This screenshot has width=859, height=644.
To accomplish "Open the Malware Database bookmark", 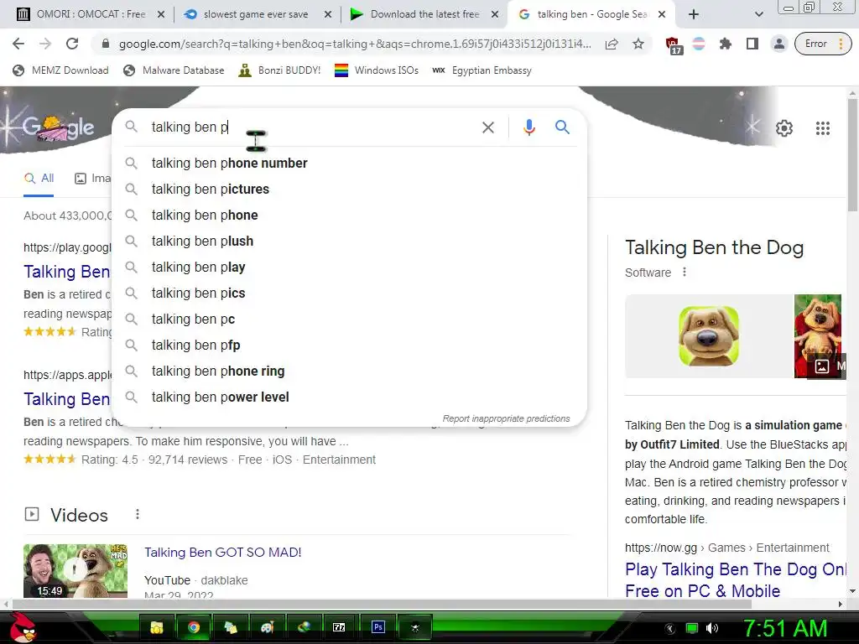I will [x=174, y=70].
